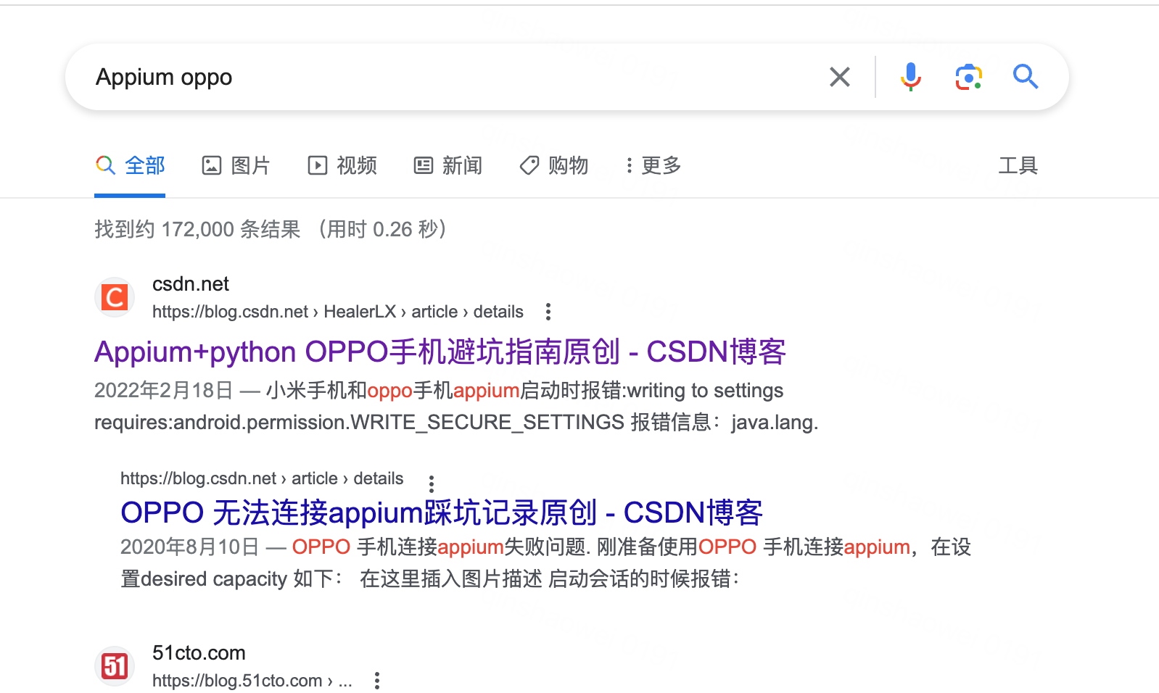1159x693 pixels.
Task: Open image search with the camera lens icon
Action: [x=968, y=77]
